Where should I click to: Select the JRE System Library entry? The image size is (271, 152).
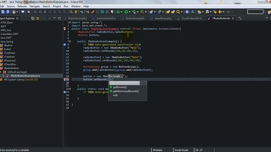coord(21,80)
